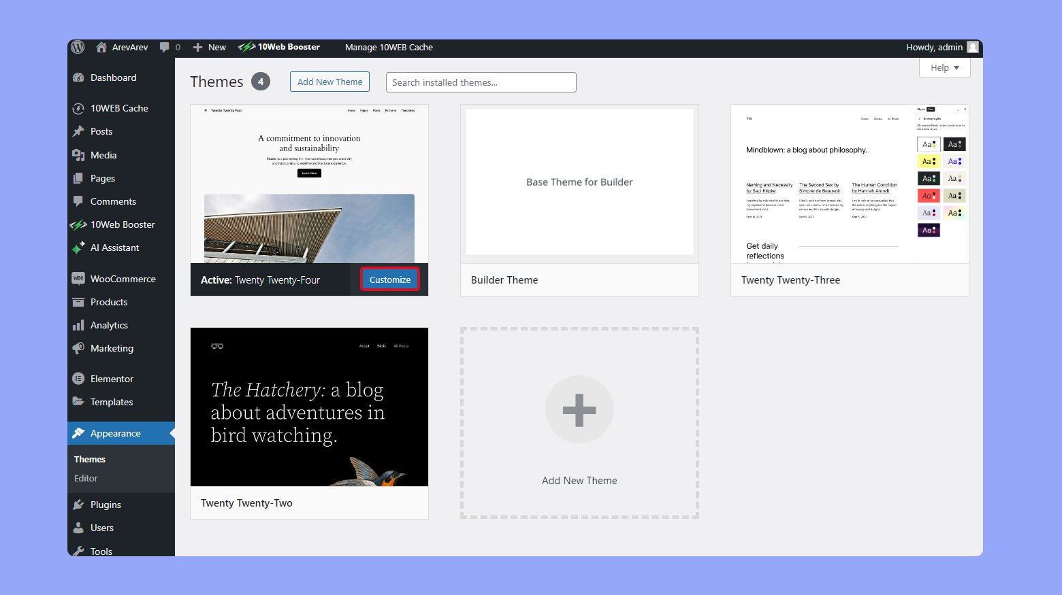Open the site home icon ArevArev
1062x595 pixels.
[x=101, y=47]
